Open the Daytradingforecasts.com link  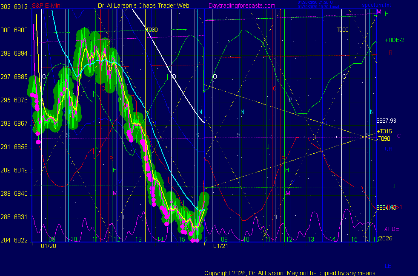point(242,6)
